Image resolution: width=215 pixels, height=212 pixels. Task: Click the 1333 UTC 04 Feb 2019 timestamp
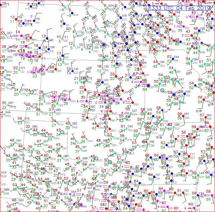[x=180, y=8]
